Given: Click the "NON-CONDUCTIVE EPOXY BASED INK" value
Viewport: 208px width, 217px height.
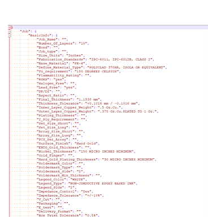Looking at the screenshot, I should pos(102,184).
